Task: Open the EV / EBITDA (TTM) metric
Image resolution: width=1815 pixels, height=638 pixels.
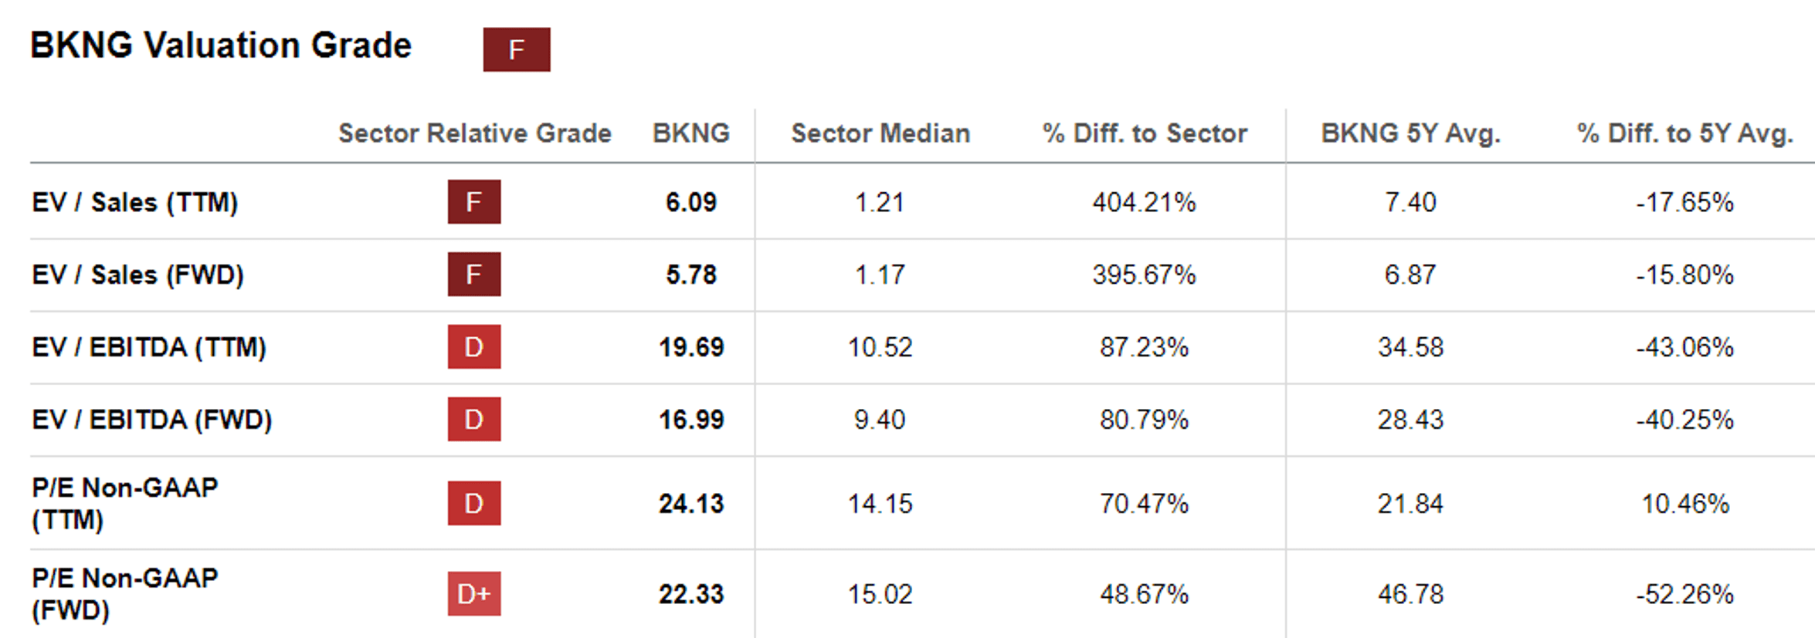Action: [149, 347]
